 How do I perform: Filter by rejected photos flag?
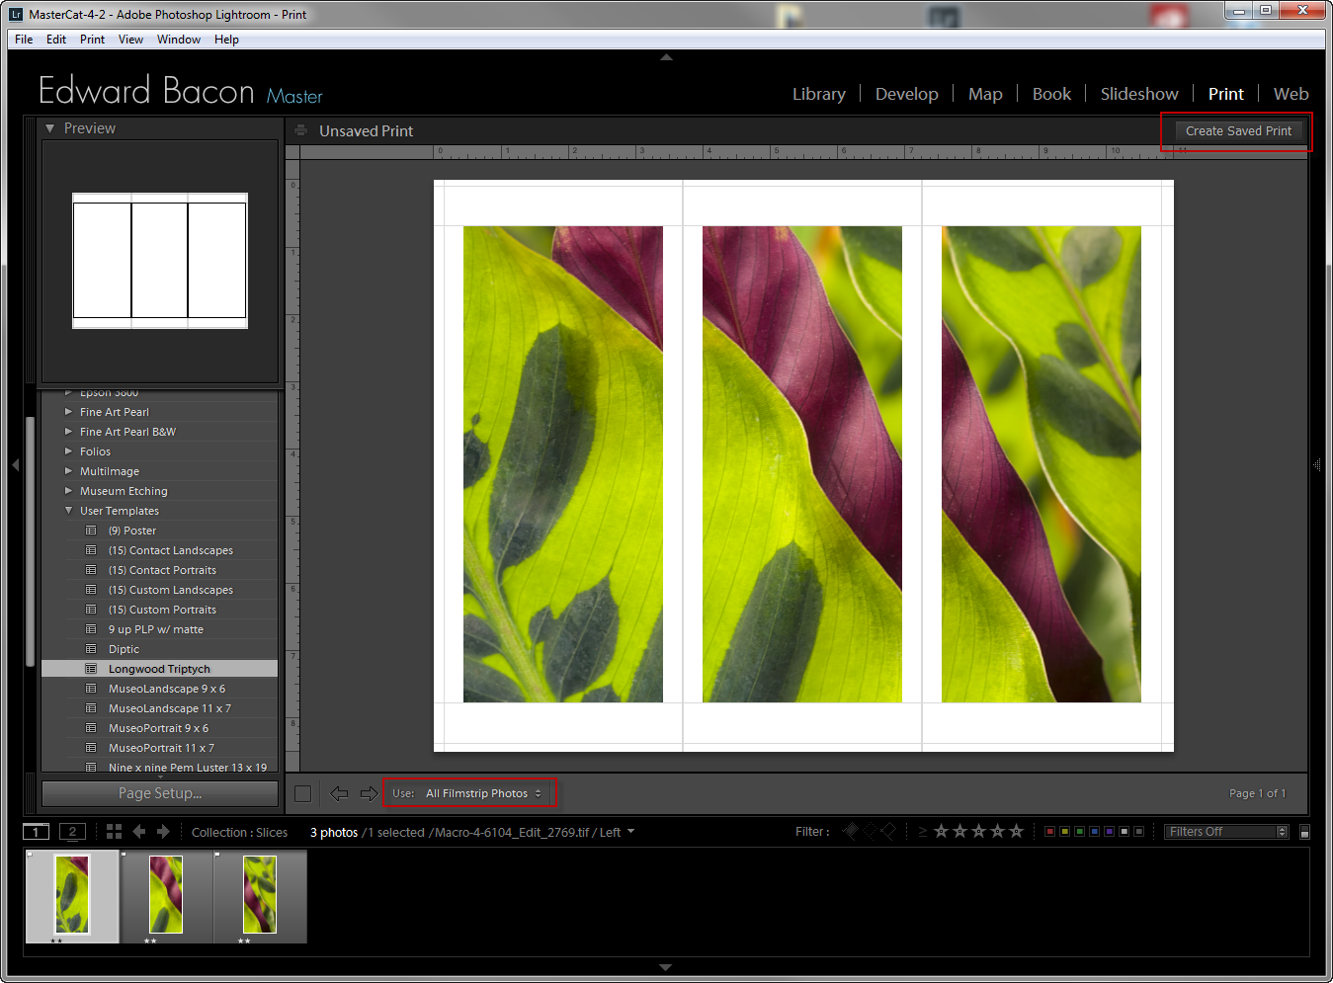(x=887, y=831)
